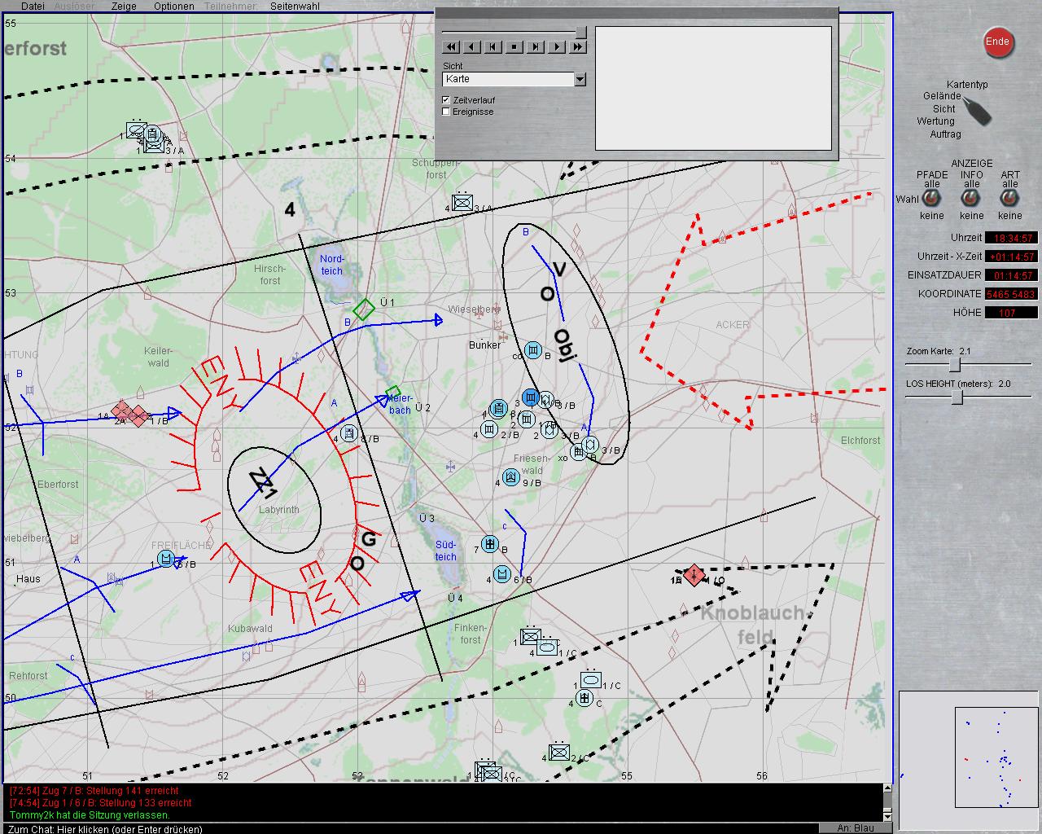This screenshot has width=1042, height=834.
Task: Click the step to previous frame button
Action: click(493, 47)
